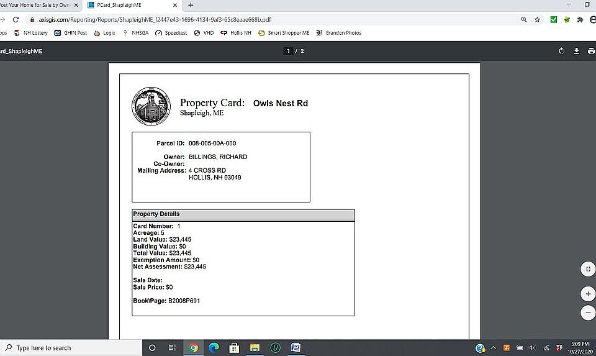Click the page number field showing 1
This screenshot has height=356, width=596.
coord(288,51)
